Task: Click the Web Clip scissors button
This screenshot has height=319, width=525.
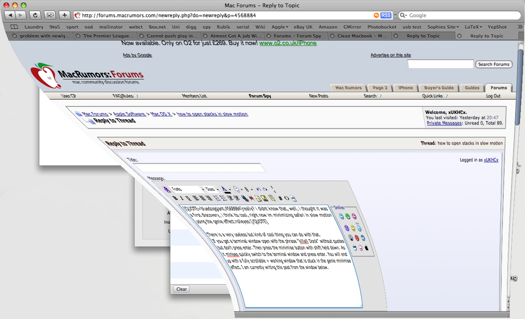Action: [50, 15]
